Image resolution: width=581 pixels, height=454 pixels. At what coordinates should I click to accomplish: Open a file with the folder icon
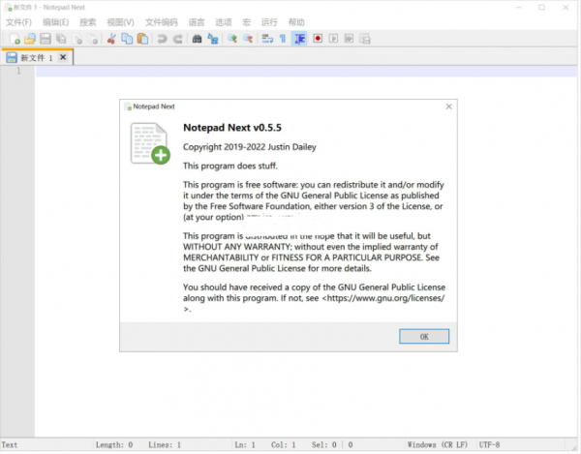point(30,39)
